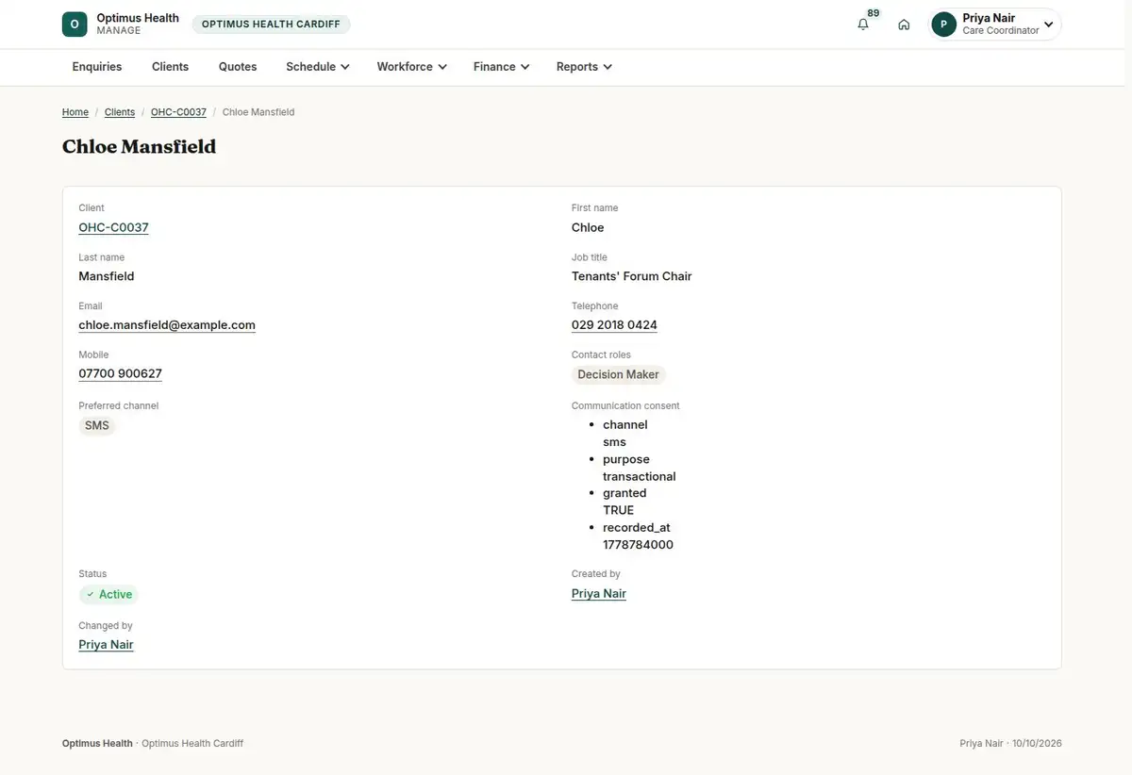Select job title text Tenants' Forum Chair
This screenshot has height=775, width=1132.
pyautogui.click(x=632, y=276)
